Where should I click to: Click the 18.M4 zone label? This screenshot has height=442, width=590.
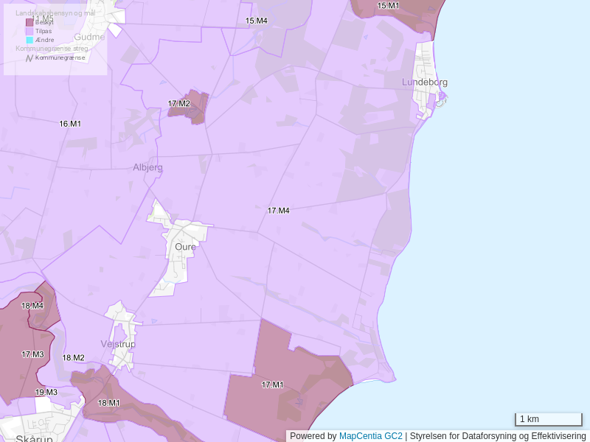point(32,306)
